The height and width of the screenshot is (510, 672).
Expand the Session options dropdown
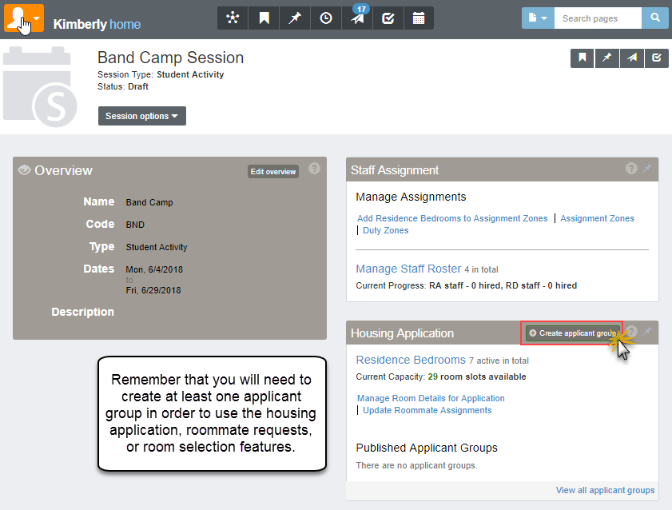(142, 116)
